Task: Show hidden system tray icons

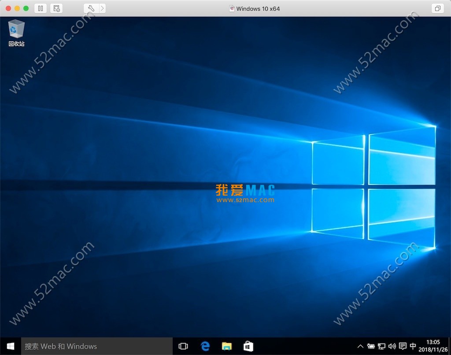Action: point(360,346)
